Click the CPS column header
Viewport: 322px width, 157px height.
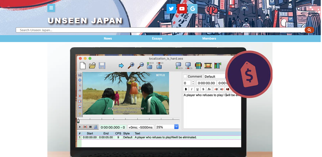coord(118,133)
